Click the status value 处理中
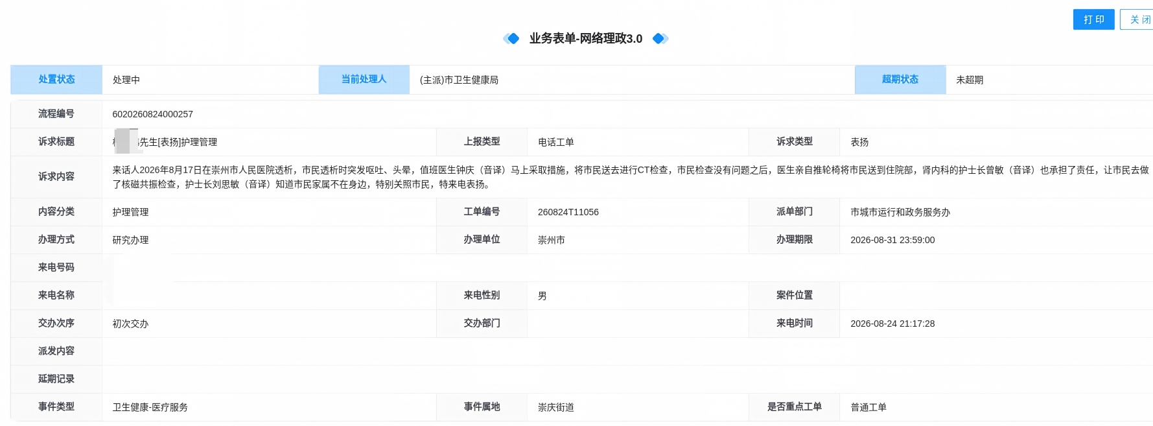The height and width of the screenshot is (426, 1153). [x=126, y=80]
